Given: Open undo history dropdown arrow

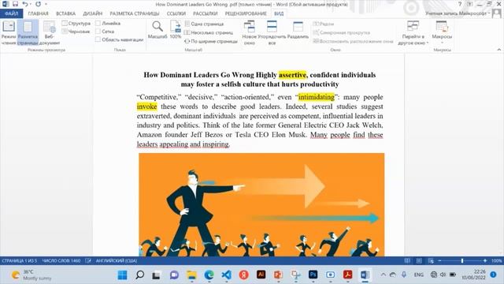Looking at the screenshot, I should [30, 4].
